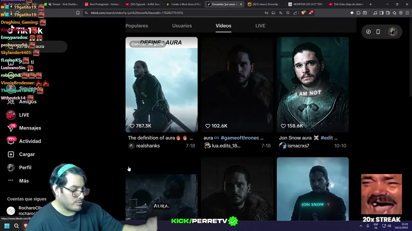Play the JON SNOW captioned video thumbnail

(313, 189)
